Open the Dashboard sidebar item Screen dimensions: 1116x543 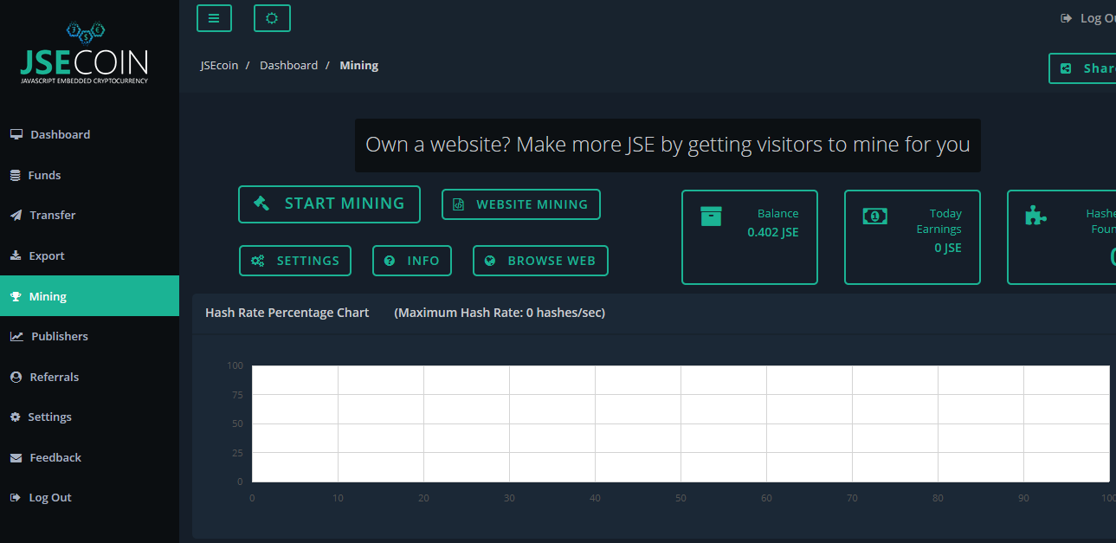tap(89, 134)
